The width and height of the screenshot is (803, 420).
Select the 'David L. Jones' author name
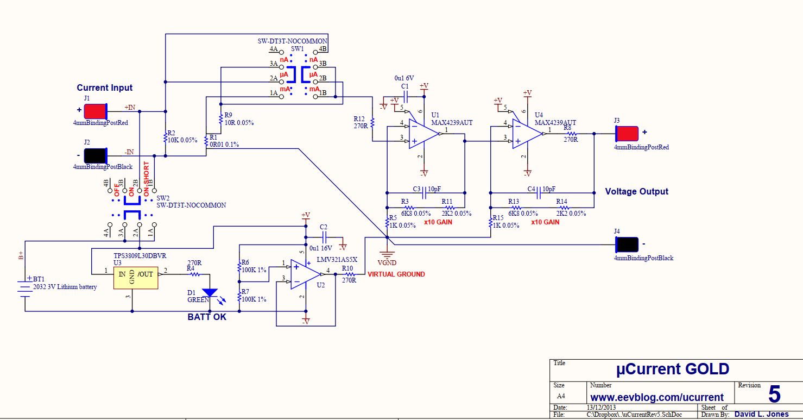pos(762,414)
